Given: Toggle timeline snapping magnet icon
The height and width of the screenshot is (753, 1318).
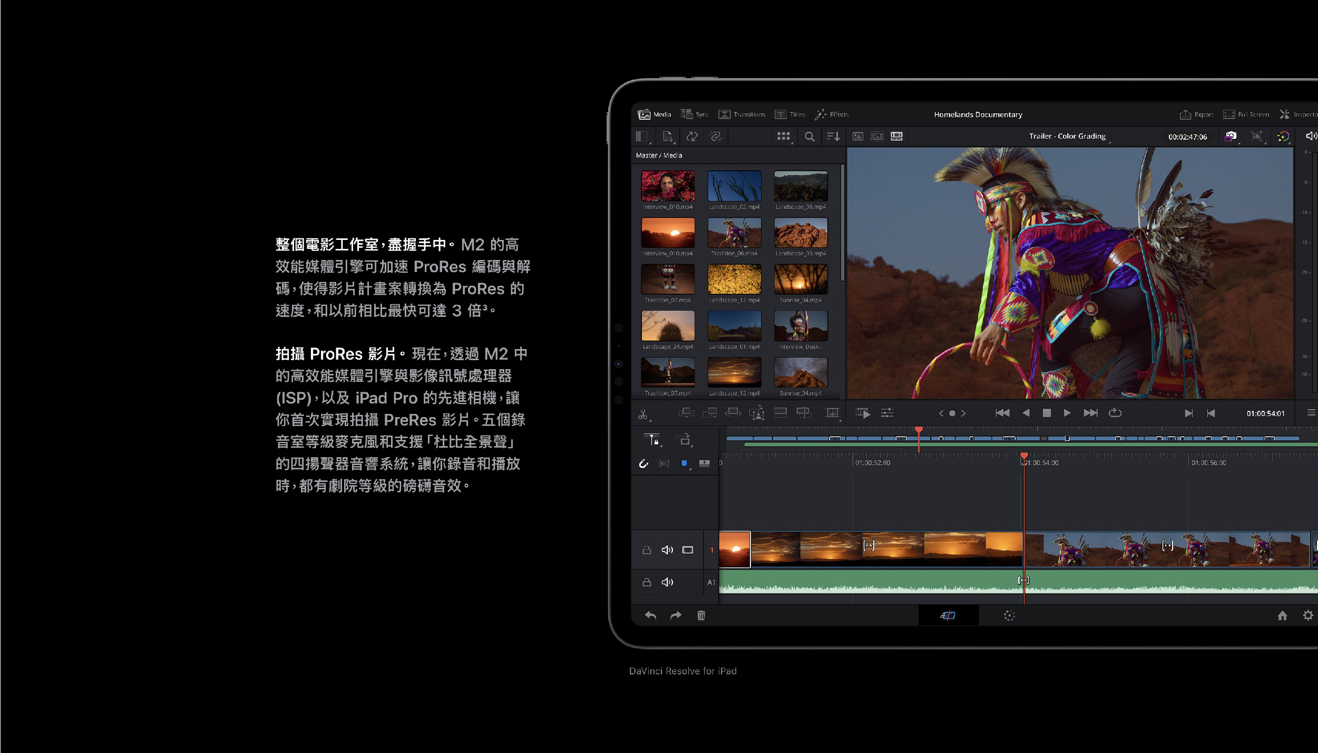Looking at the screenshot, I should coord(643,464).
